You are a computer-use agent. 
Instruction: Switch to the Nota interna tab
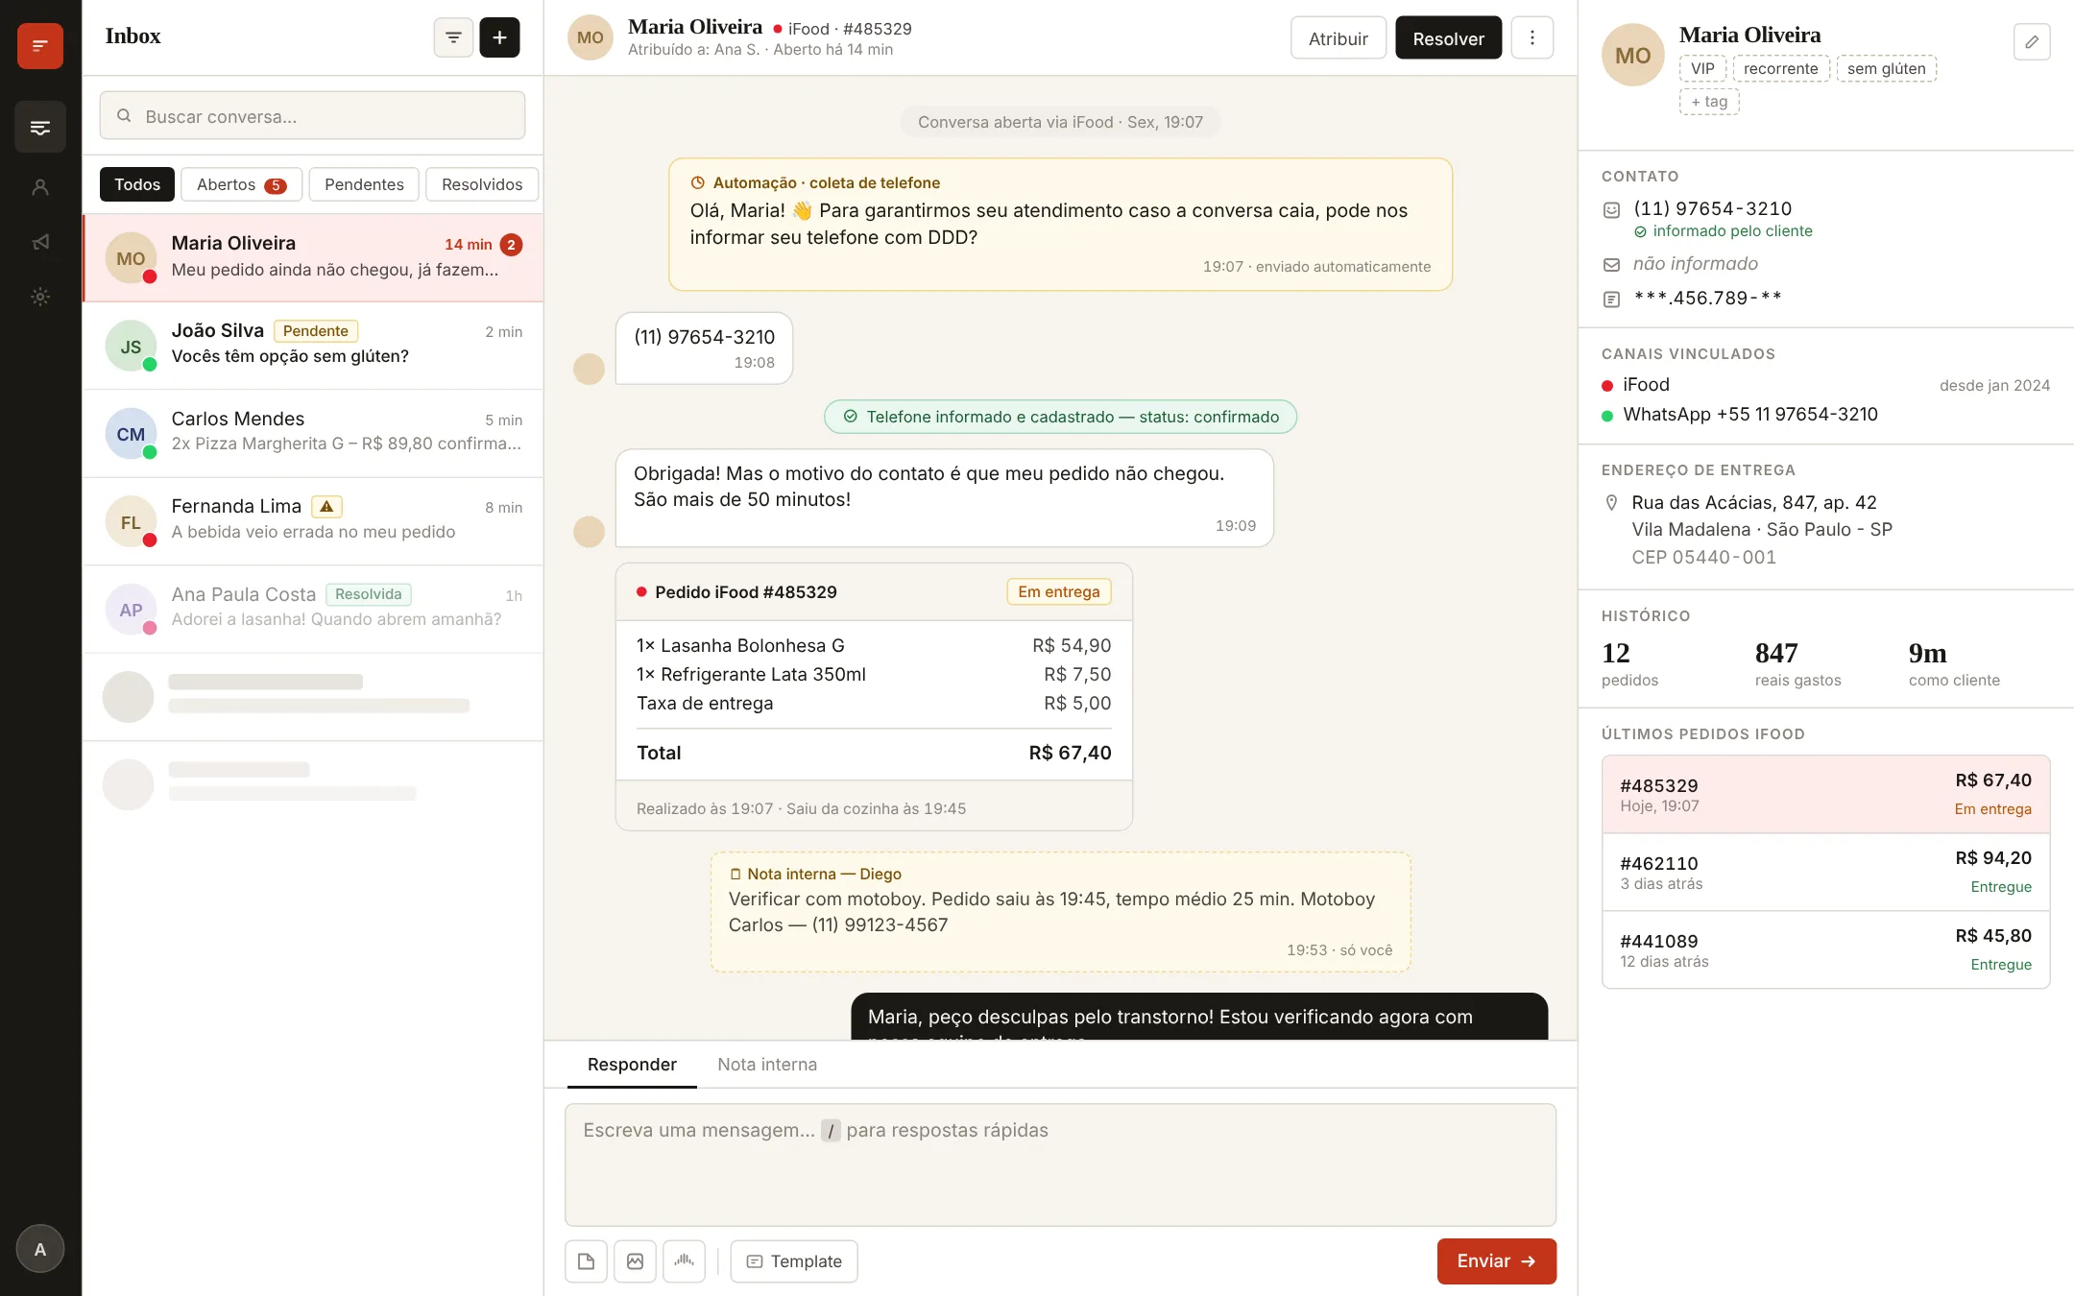click(767, 1065)
